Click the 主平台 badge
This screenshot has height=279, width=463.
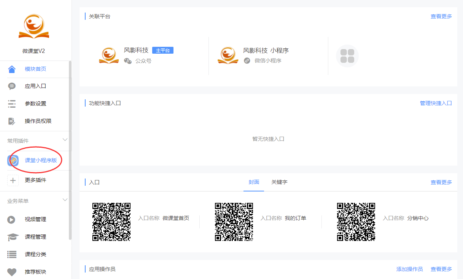point(163,50)
